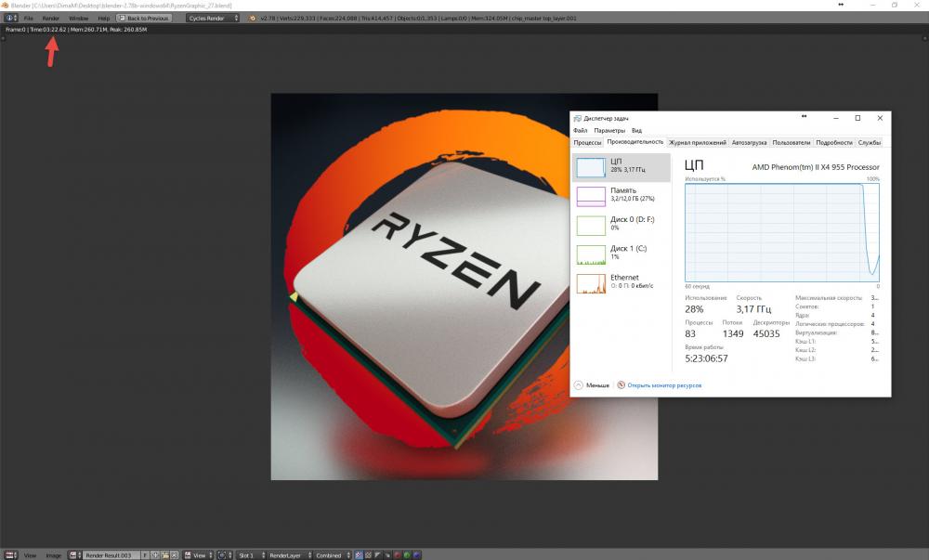Open the Cycles Render engine dropdown

[213, 19]
